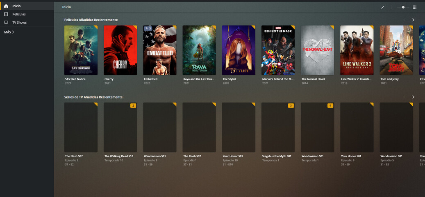Open The Stylist movie poster
Image resolution: width=425 pixels, height=197 pixels.
pos(239,50)
